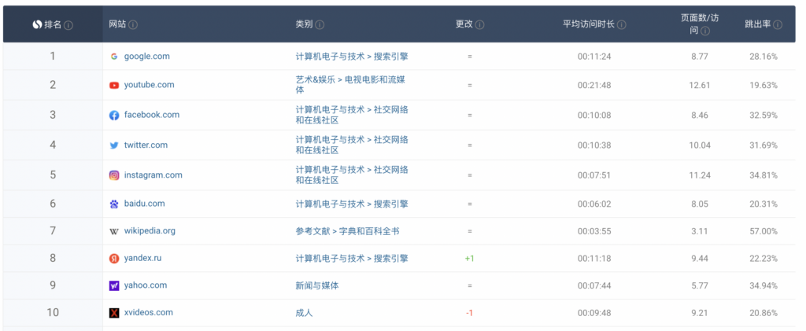This screenshot has height=331, width=806.
Task: Click the Google favicon in row 1
Action: (x=114, y=57)
